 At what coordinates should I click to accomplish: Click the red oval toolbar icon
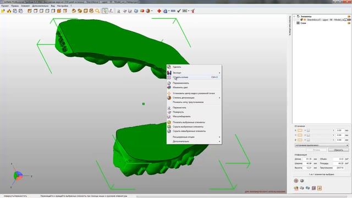click(x=142, y=11)
